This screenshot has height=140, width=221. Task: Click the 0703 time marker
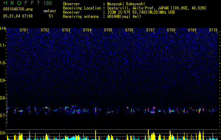66,30
